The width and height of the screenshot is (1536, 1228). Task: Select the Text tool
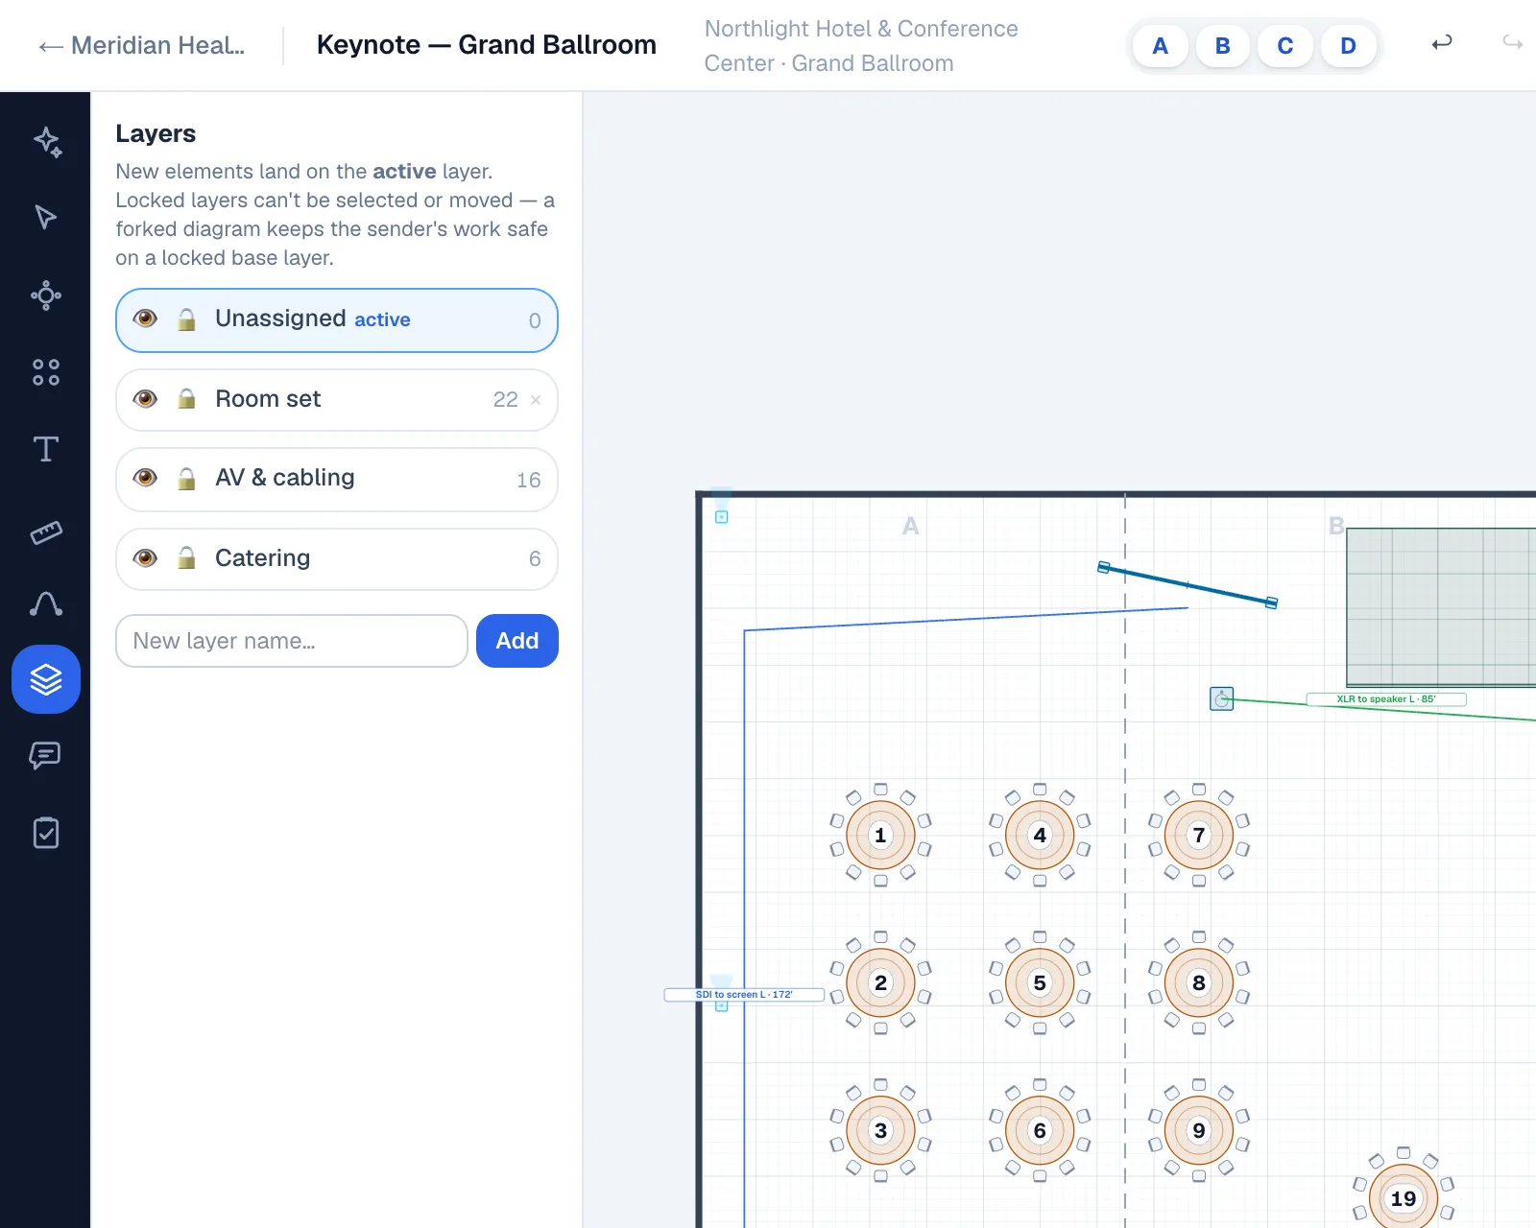[x=46, y=449]
